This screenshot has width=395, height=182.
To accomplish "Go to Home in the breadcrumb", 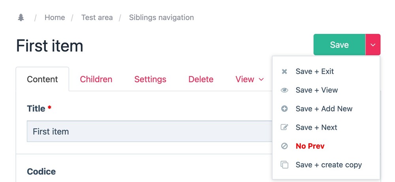I will click(x=55, y=18).
